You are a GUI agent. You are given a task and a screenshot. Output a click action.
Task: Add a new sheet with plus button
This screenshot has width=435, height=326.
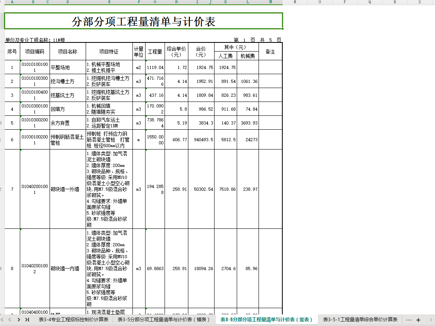pyautogui.click(x=418, y=320)
